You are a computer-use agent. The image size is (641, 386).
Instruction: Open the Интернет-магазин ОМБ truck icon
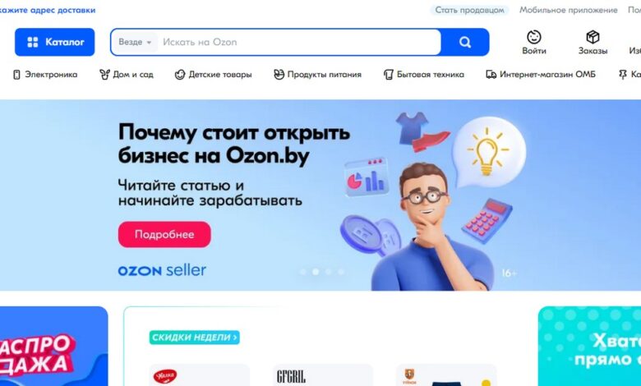tap(491, 75)
